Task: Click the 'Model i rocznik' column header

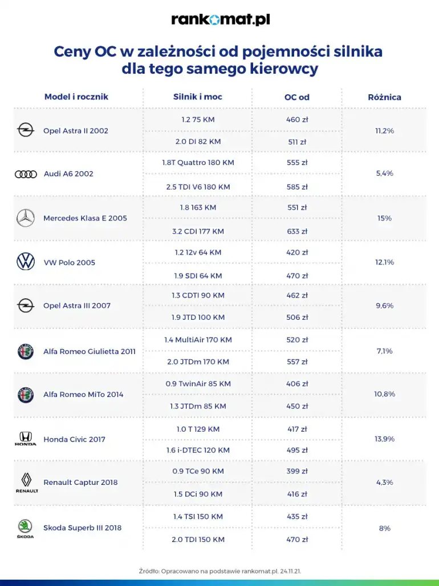Action: click(x=76, y=97)
